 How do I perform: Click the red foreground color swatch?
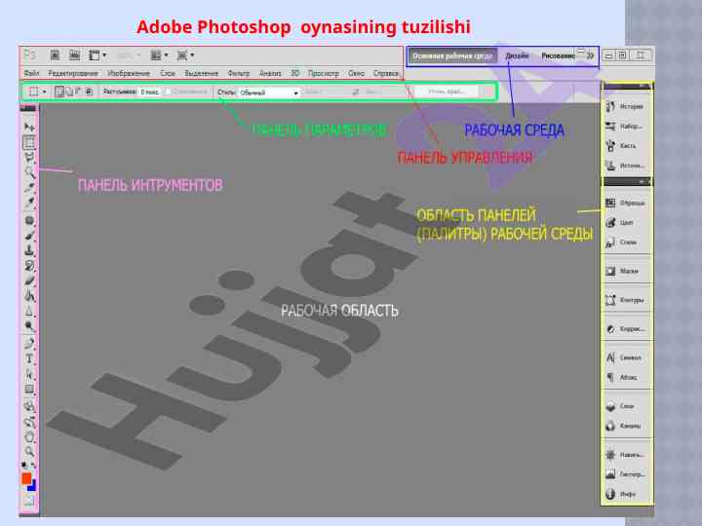27,477
